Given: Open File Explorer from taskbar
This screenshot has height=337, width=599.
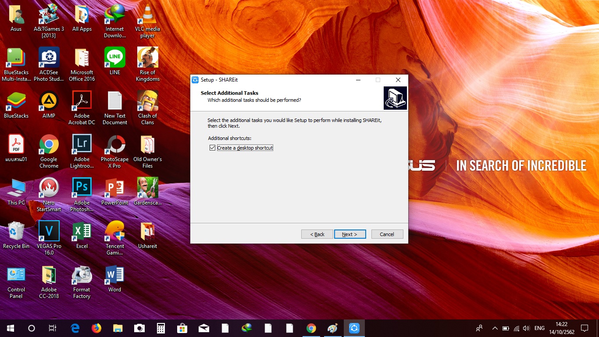Looking at the screenshot, I should click(x=118, y=328).
